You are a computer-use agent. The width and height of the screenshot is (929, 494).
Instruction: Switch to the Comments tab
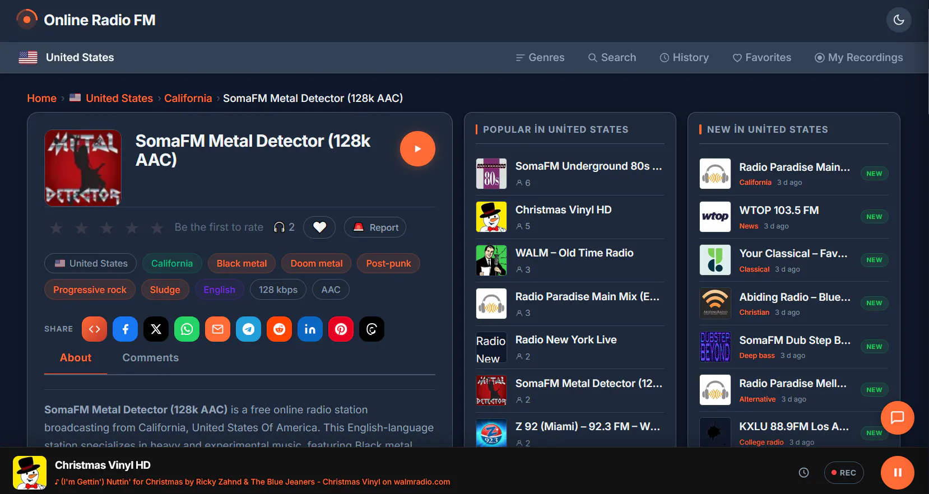coord(151,358)
